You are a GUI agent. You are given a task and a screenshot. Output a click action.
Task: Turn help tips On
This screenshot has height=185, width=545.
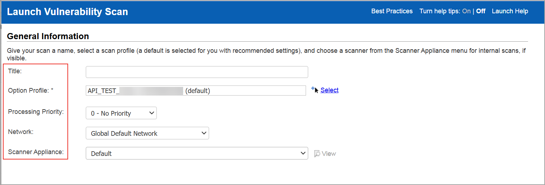466,11
